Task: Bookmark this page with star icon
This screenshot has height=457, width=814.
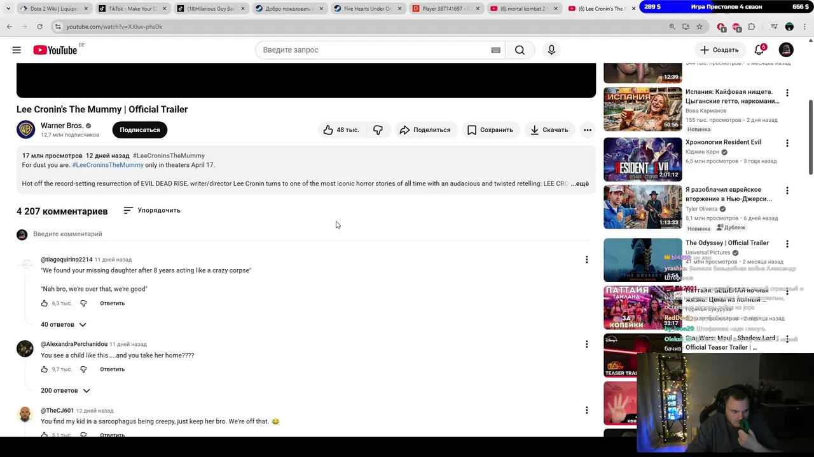Action: [700, 27]
